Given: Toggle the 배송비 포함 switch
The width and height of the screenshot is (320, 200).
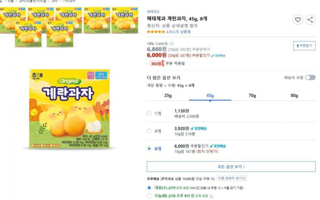Looking at the screenshot, I should point(310,77).
